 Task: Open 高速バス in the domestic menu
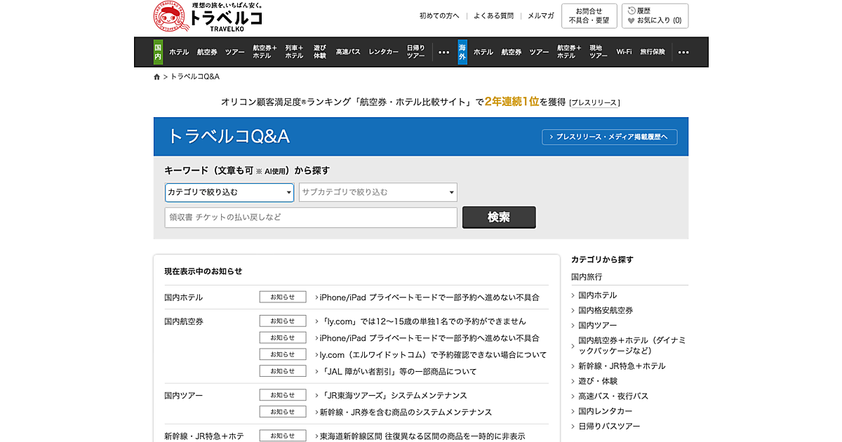pos(348,52)
